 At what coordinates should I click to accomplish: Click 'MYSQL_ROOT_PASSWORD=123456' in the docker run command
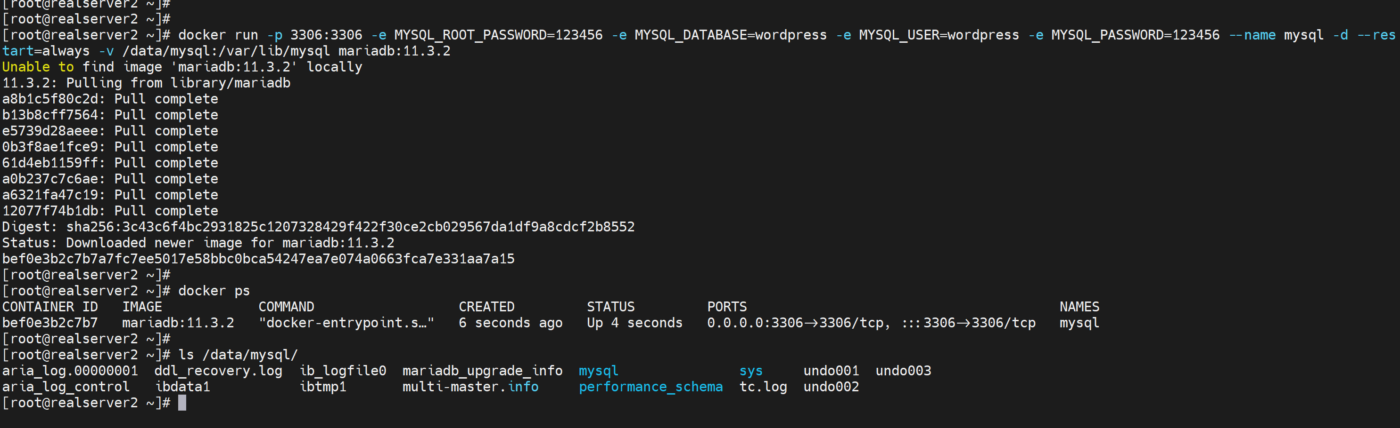point(498,35)
